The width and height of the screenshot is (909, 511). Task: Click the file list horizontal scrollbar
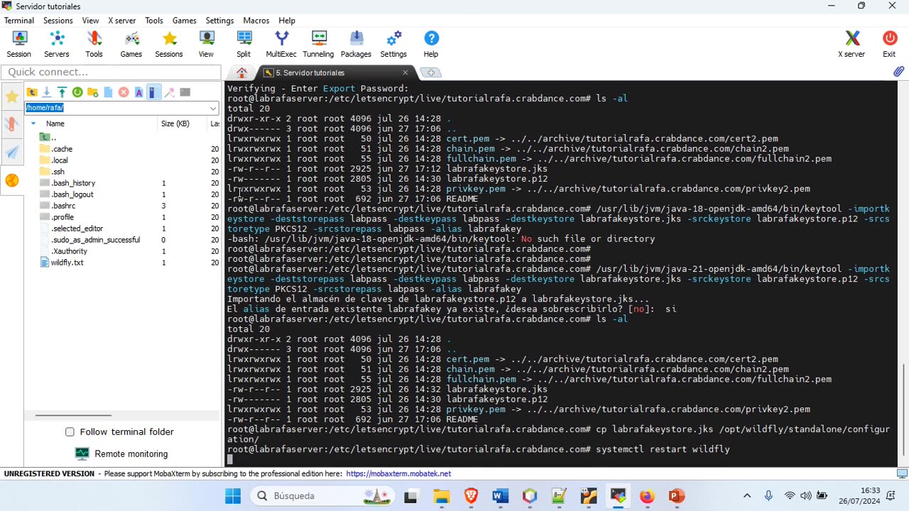[x=73, y=415]
